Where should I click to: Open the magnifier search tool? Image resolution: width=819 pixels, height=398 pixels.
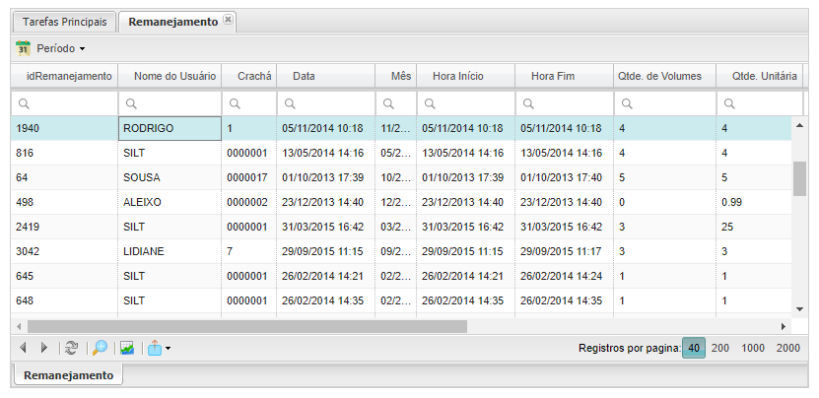[100, 348]
